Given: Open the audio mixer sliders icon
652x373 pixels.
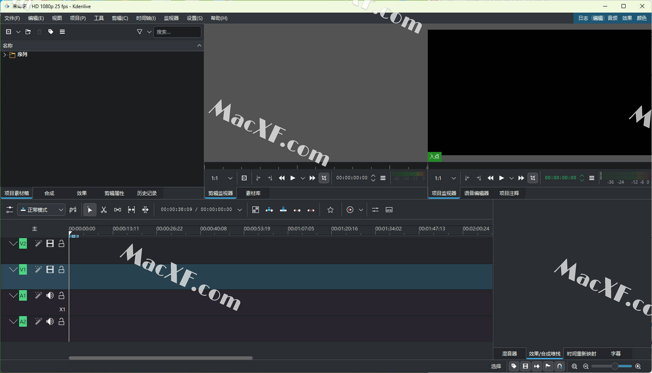Looking at the screenshot, I should pyautogui.click(x=375, y=210).
